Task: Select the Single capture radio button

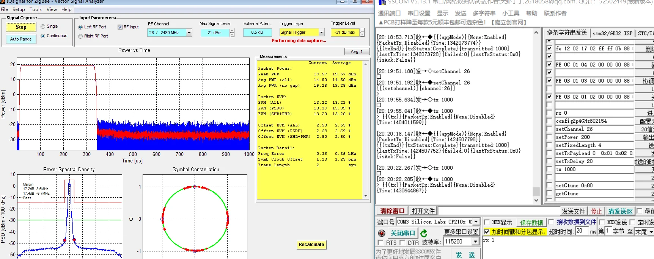Action: 43,27
